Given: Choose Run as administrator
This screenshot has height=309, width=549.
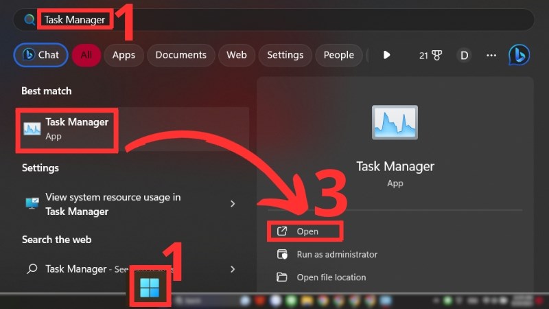Looking at the screenshot, I should (x=337, y=254).
